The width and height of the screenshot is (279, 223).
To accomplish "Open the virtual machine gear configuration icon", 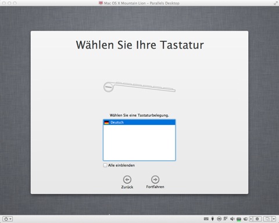I will 257,219.
